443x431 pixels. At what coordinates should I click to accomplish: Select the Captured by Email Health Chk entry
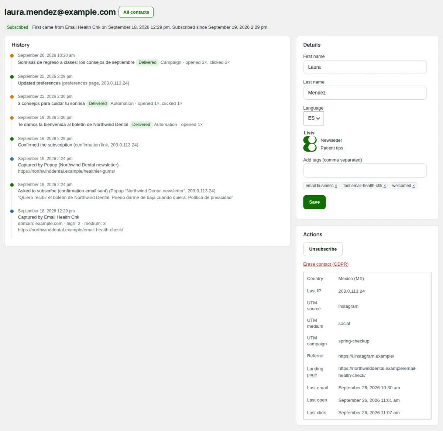coord(48,217)
